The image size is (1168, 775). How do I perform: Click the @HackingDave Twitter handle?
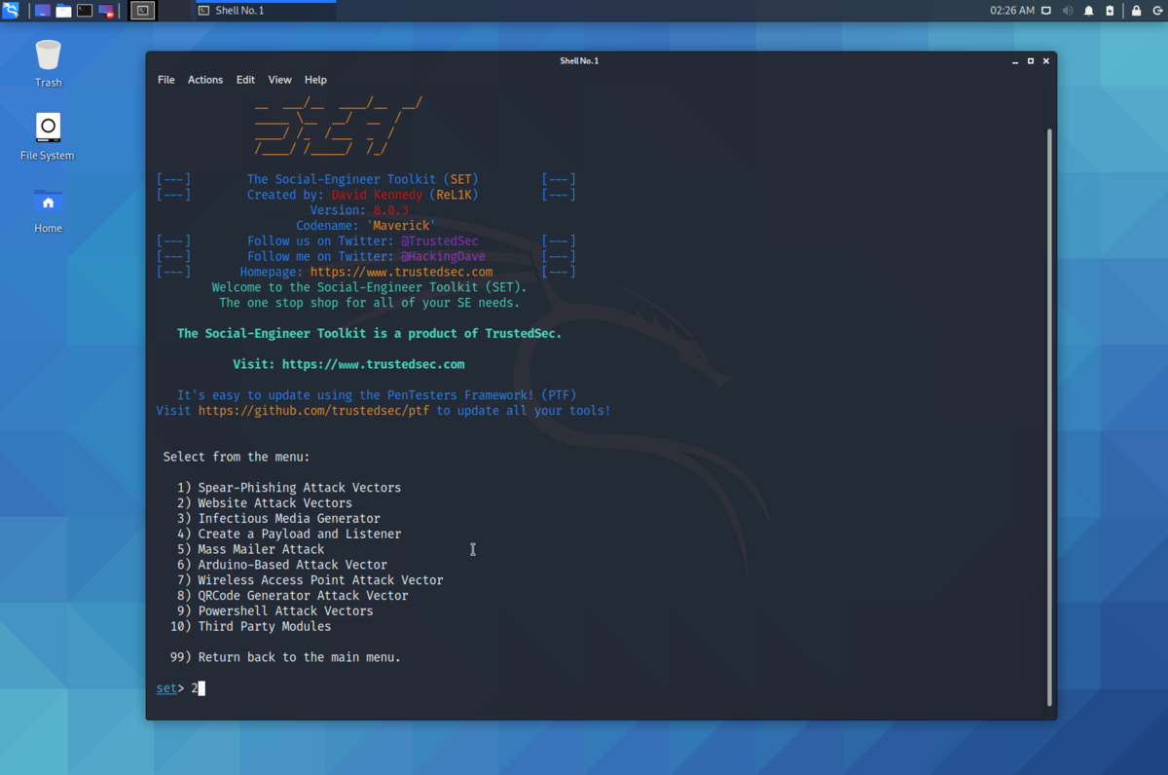click(x=443, y=256)
